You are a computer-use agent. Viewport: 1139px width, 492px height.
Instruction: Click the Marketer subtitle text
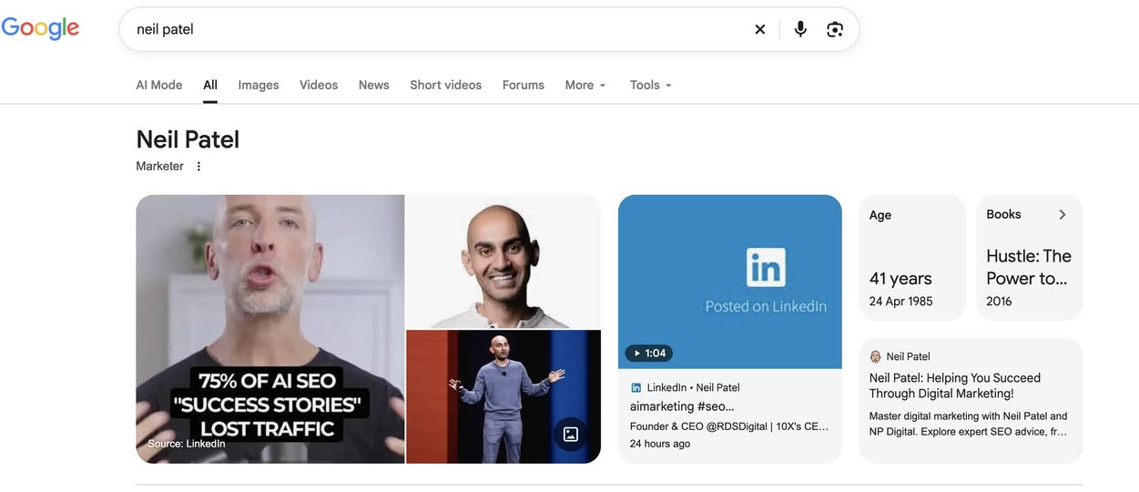point(159,166)
